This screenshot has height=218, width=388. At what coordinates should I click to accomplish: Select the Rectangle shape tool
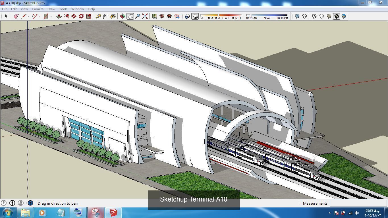46,16
